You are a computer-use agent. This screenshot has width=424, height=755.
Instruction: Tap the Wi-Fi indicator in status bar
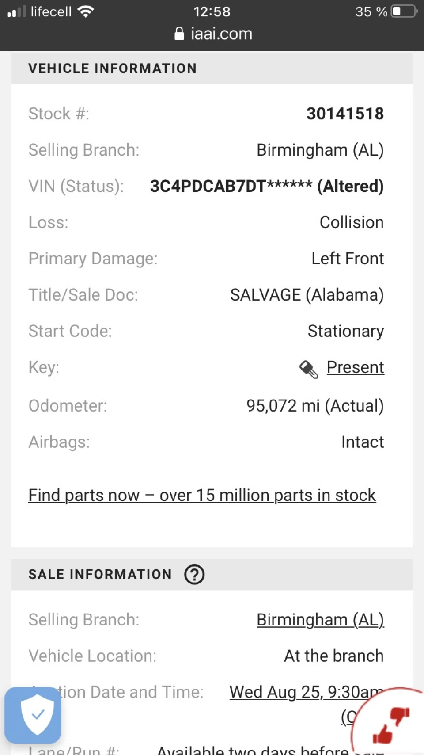(85, 11)
